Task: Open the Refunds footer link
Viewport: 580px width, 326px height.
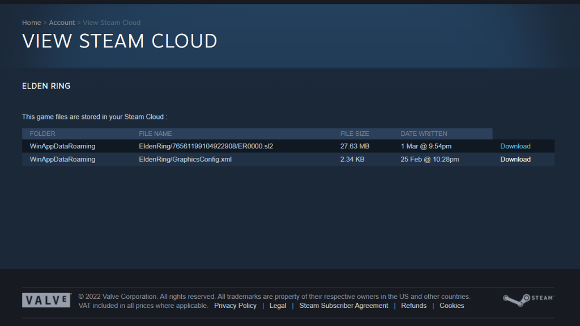Action: pos(413,306)
